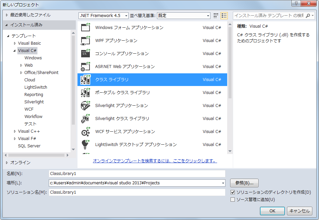The image size is (319, 220).
Task: Toggle ソリューションのディレクトリを作成 checkbox
Action: click(233, 192)
